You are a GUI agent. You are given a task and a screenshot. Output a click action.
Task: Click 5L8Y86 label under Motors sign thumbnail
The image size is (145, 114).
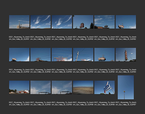(x=105, y=104)
